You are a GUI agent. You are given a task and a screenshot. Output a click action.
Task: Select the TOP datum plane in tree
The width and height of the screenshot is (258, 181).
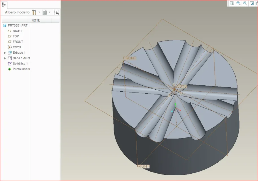[x=16, y=36]
